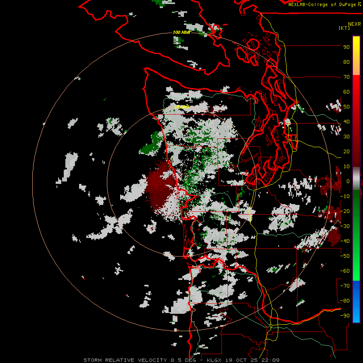
Task: Click the 30 value on velocity scale
Action: coord(346,137)
